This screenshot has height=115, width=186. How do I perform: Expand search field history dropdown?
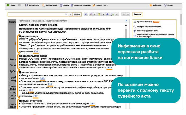pyautogui.click(x=70, y=15)
